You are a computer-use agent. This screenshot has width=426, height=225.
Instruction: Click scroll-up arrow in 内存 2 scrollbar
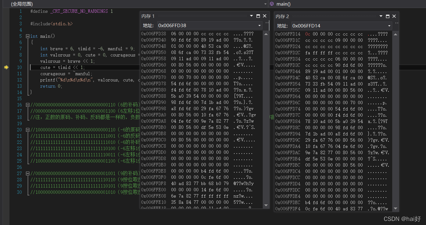click(x=396, y=35)
